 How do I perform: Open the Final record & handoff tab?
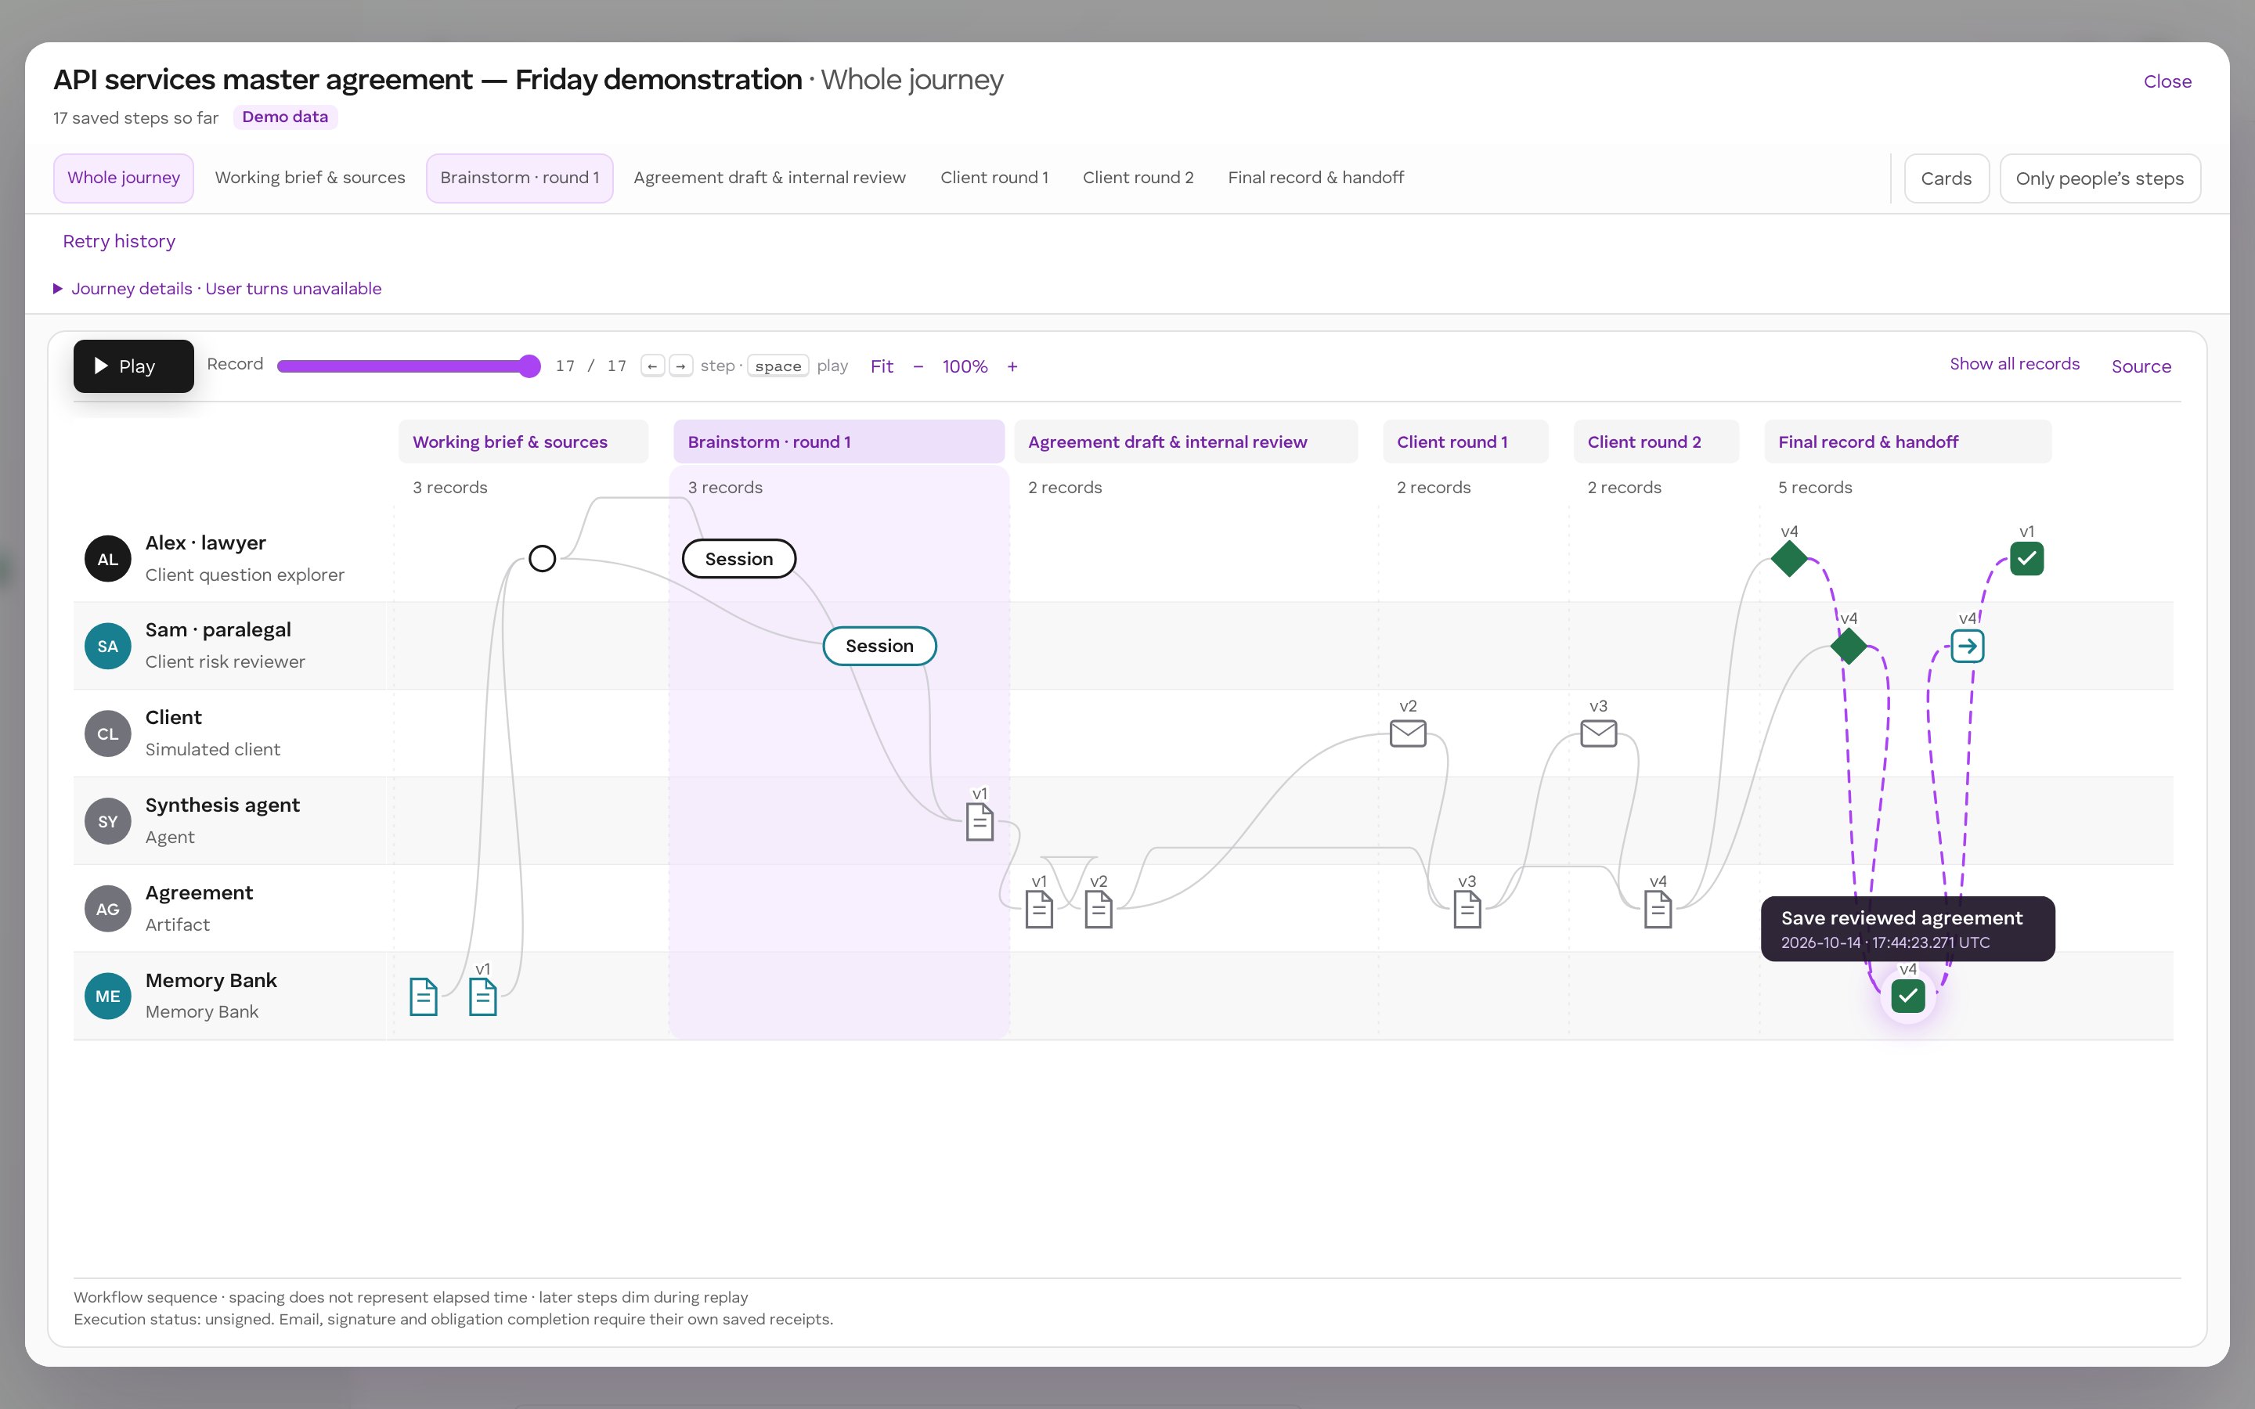1315,178
